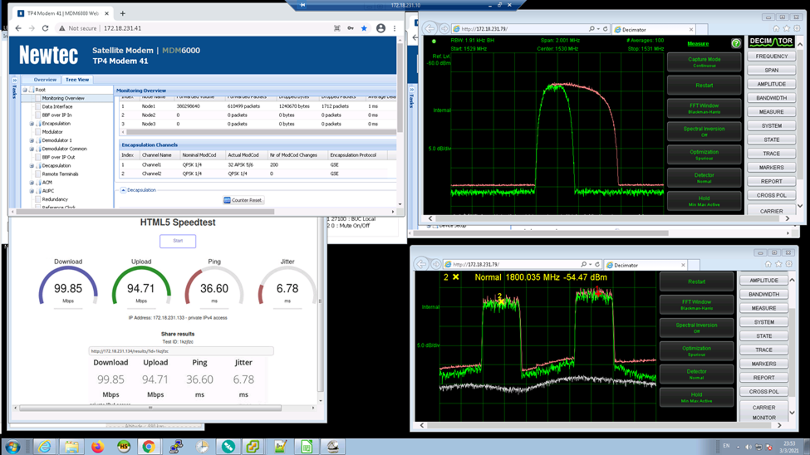Open FFT Window setting in upper Decimator
810x455 pixels.
[704, 108]
